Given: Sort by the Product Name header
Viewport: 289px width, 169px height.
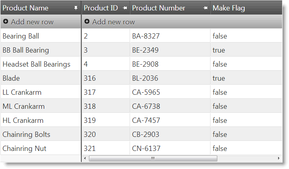Looking at the screenshot, I should [x=25, y=8].
